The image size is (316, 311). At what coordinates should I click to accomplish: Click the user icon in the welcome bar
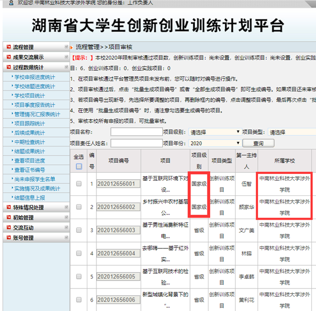click(x=12, y=3)
